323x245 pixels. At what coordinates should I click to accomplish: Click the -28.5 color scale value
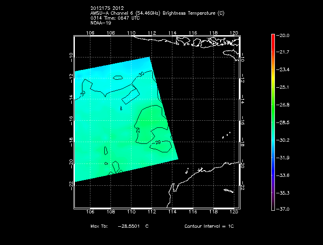pos(283,122)
